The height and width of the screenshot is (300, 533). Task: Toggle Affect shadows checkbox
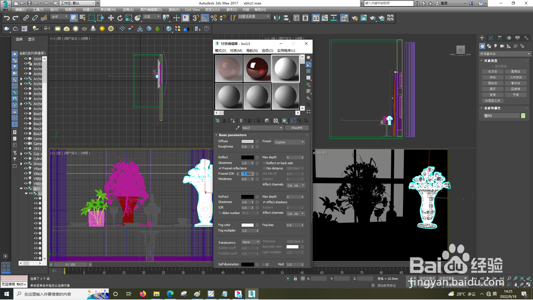click(264, 202)
